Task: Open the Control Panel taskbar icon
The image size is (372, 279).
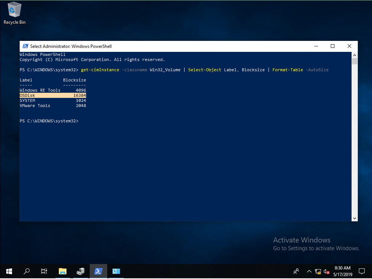Action: point(116,271)
